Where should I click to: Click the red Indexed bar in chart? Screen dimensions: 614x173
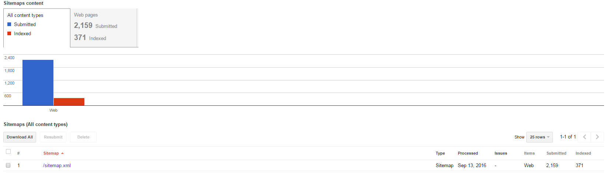[x=69, y=102]
